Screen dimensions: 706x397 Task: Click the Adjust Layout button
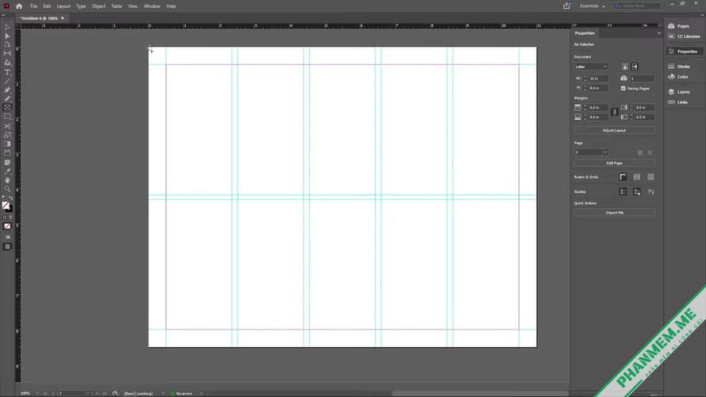click(615, 130)
